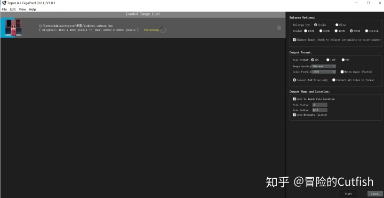Set file format to PNG
The width and height of the screenshot is (384, 198).
[x=343, y=60]
